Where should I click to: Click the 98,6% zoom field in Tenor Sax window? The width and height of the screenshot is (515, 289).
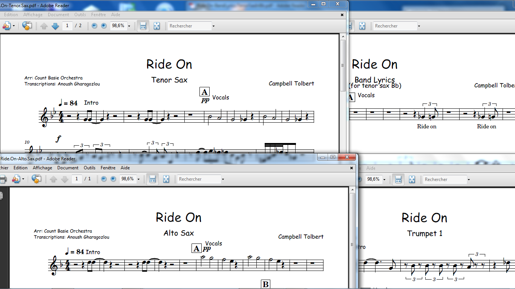118,26
